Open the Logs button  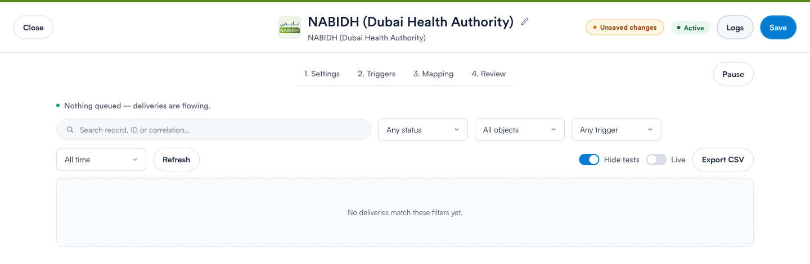735,28
